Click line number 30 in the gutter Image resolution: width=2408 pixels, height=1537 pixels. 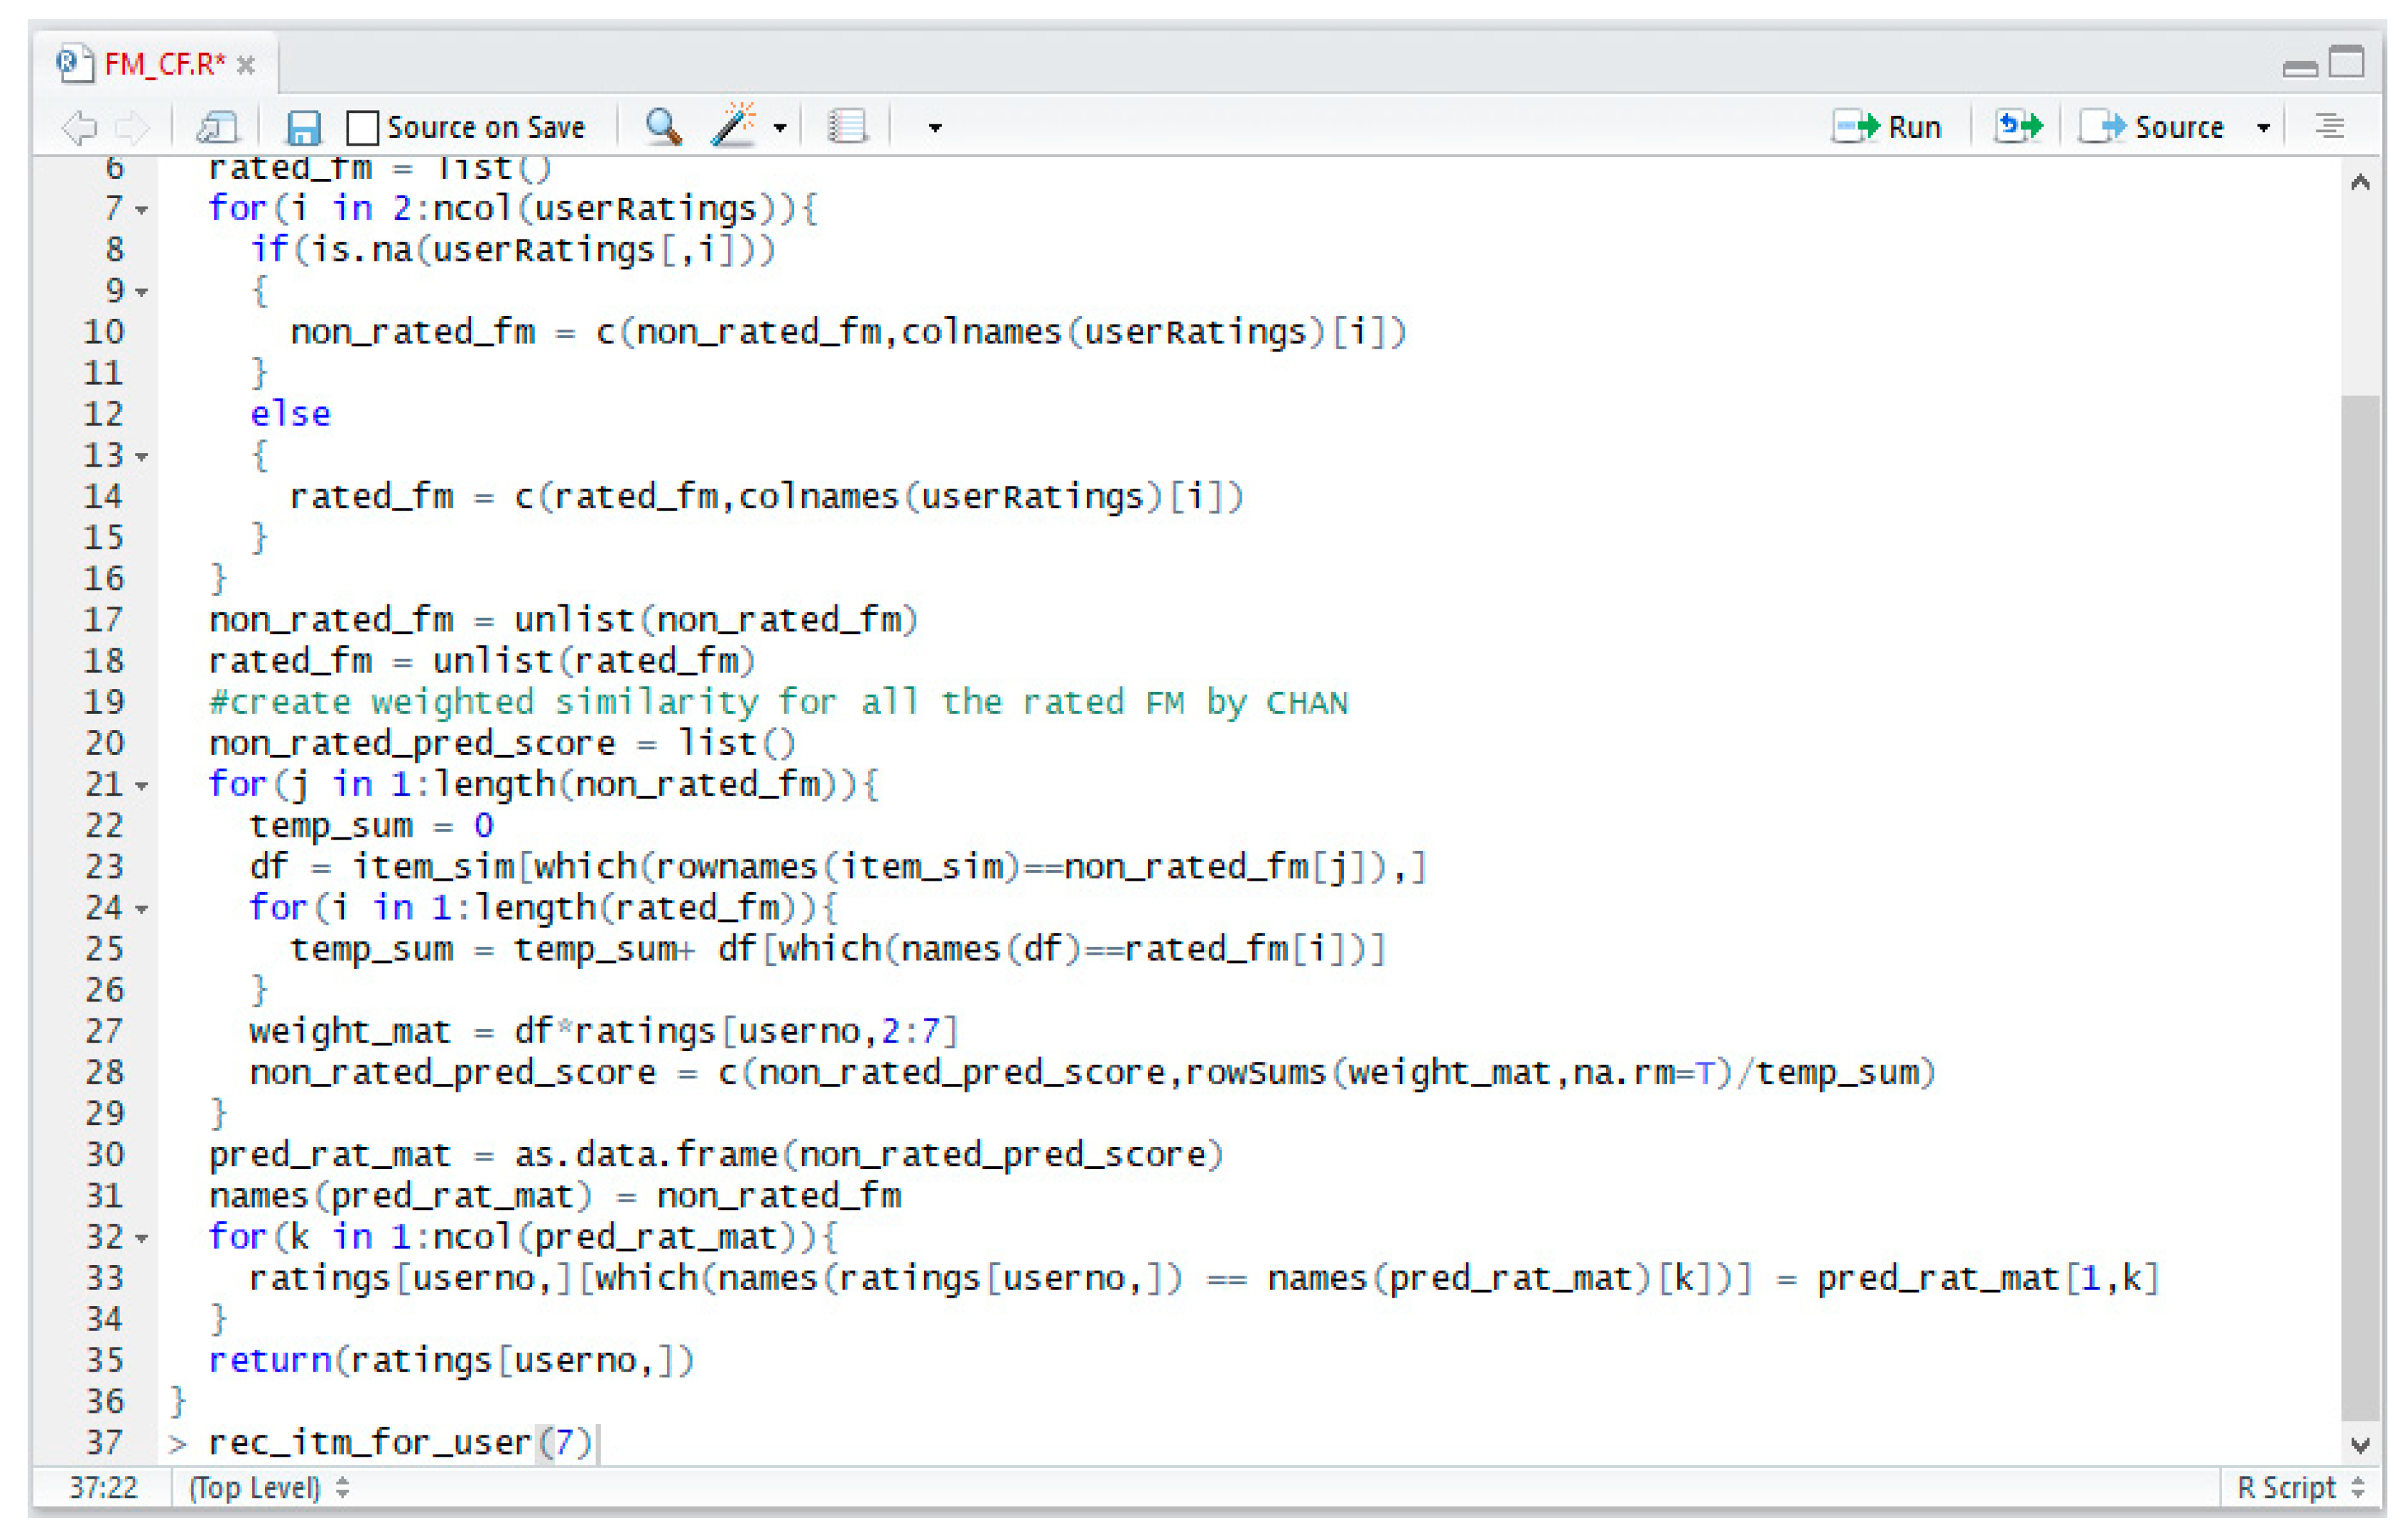pos(104,1156)
